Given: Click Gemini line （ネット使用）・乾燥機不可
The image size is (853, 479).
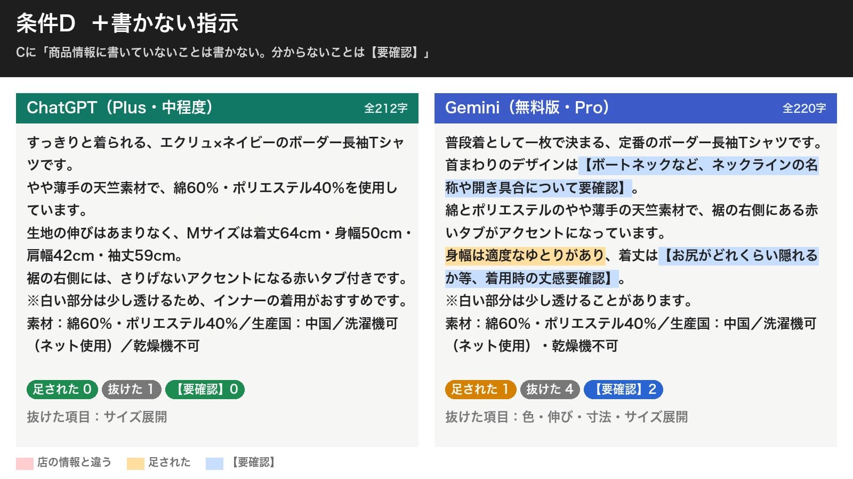Looking at the screenshot, I should (532, 346).
